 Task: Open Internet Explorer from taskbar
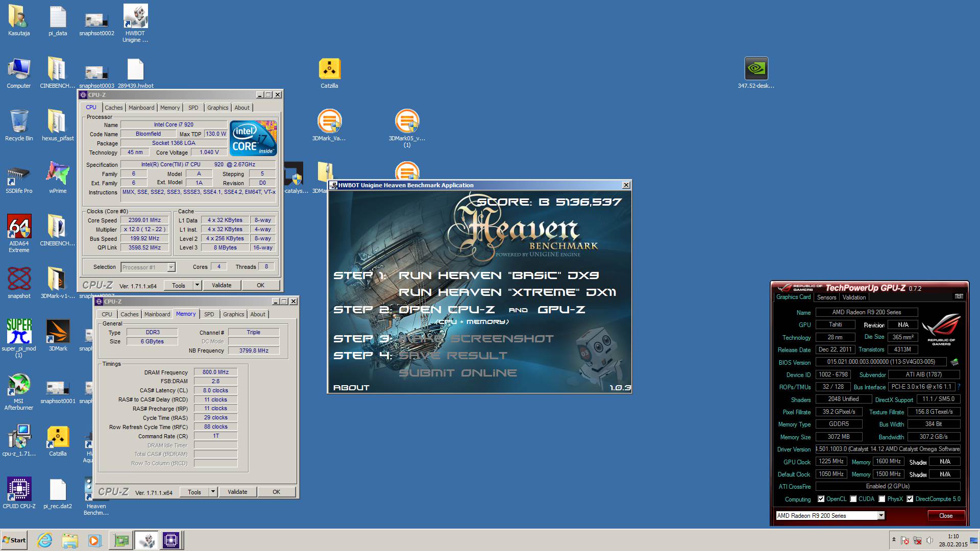coord(45,540)
